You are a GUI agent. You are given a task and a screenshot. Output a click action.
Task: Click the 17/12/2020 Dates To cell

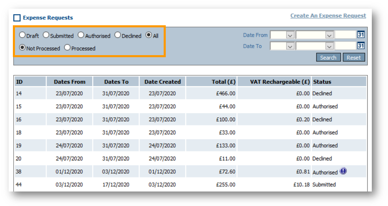pos(116,185)
